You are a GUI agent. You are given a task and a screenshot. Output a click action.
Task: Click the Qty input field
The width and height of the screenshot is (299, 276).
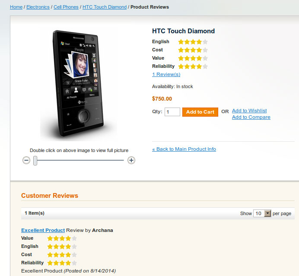pos(172,112)
